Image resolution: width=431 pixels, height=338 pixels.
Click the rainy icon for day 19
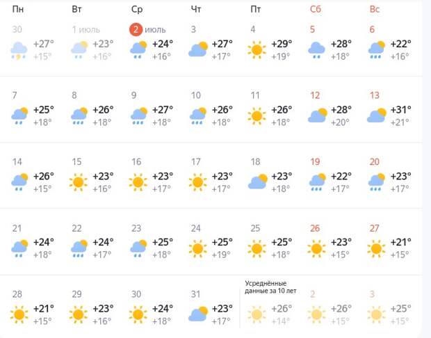point(317,182)
